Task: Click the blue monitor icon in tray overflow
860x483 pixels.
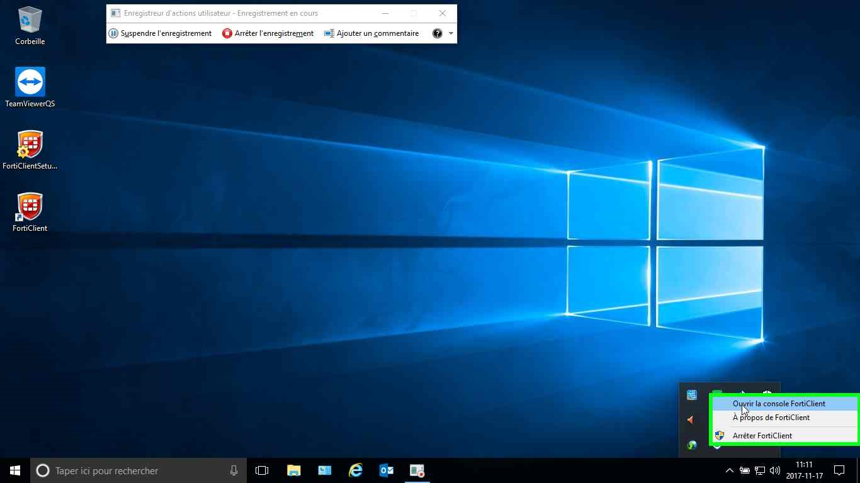Action: click(x=692, y=395)
